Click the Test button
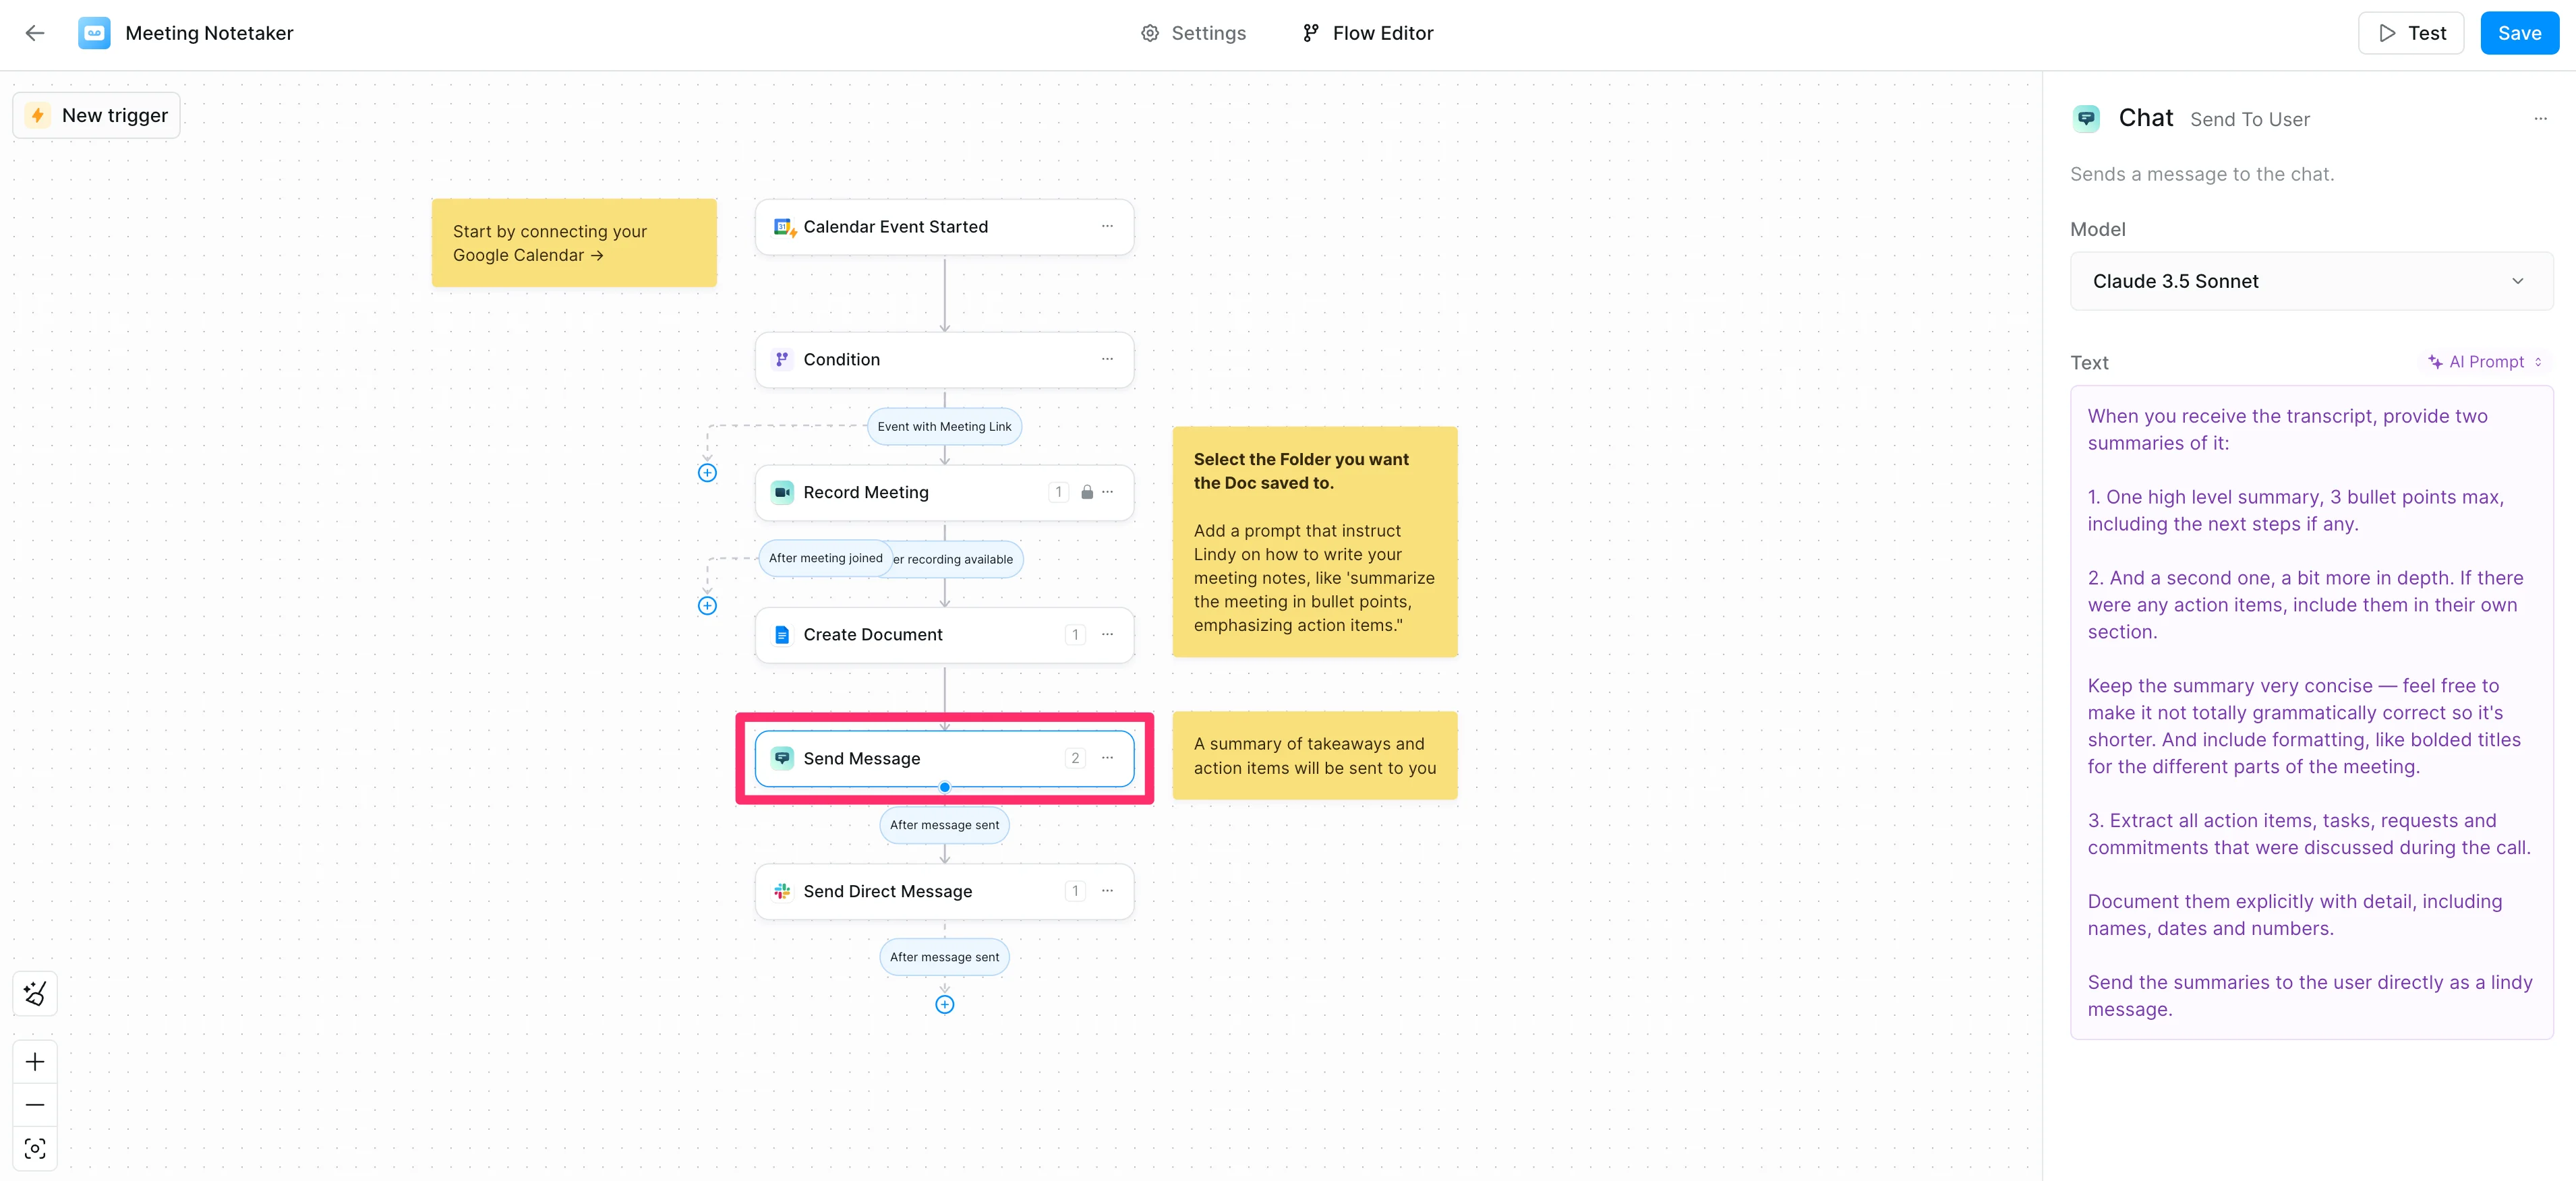Image resolution: width=2576 pixels, height=1181 pixels. coord(2410,33)
